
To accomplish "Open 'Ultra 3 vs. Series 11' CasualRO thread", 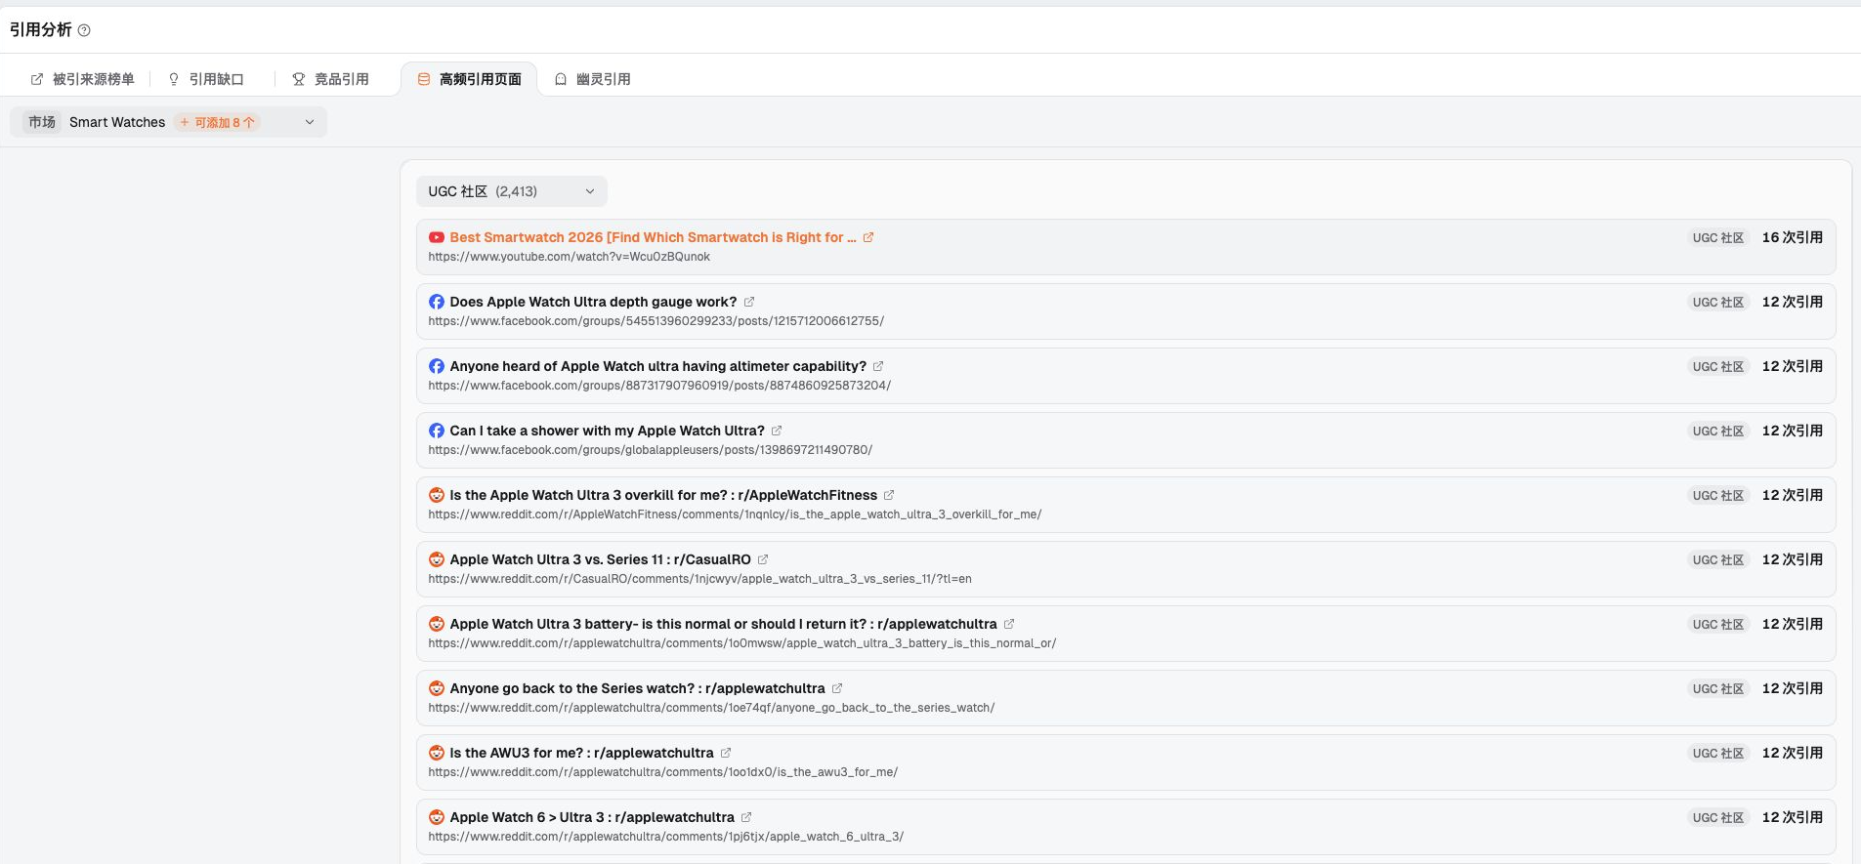I will pos(600,559).
